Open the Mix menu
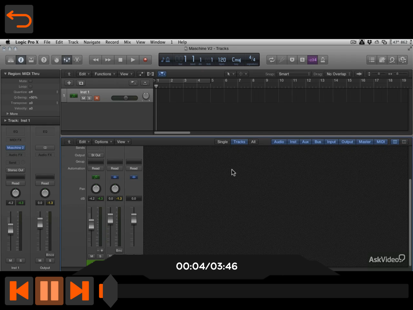 click(x=127, y=42)
